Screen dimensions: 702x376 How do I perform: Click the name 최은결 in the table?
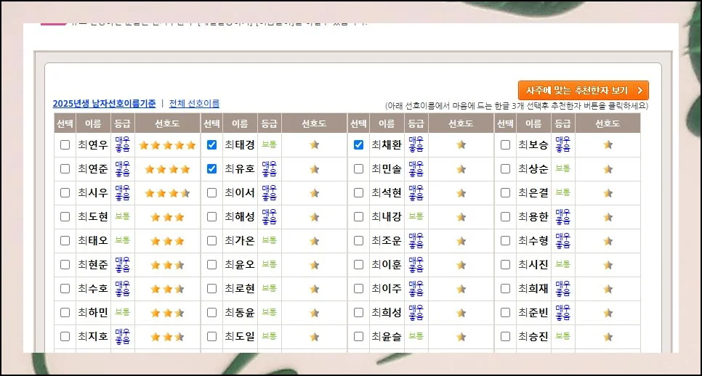point(533,193)
